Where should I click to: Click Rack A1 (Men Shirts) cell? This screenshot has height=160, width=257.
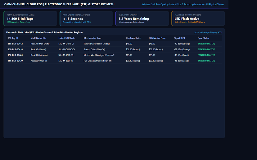(40, 44)
